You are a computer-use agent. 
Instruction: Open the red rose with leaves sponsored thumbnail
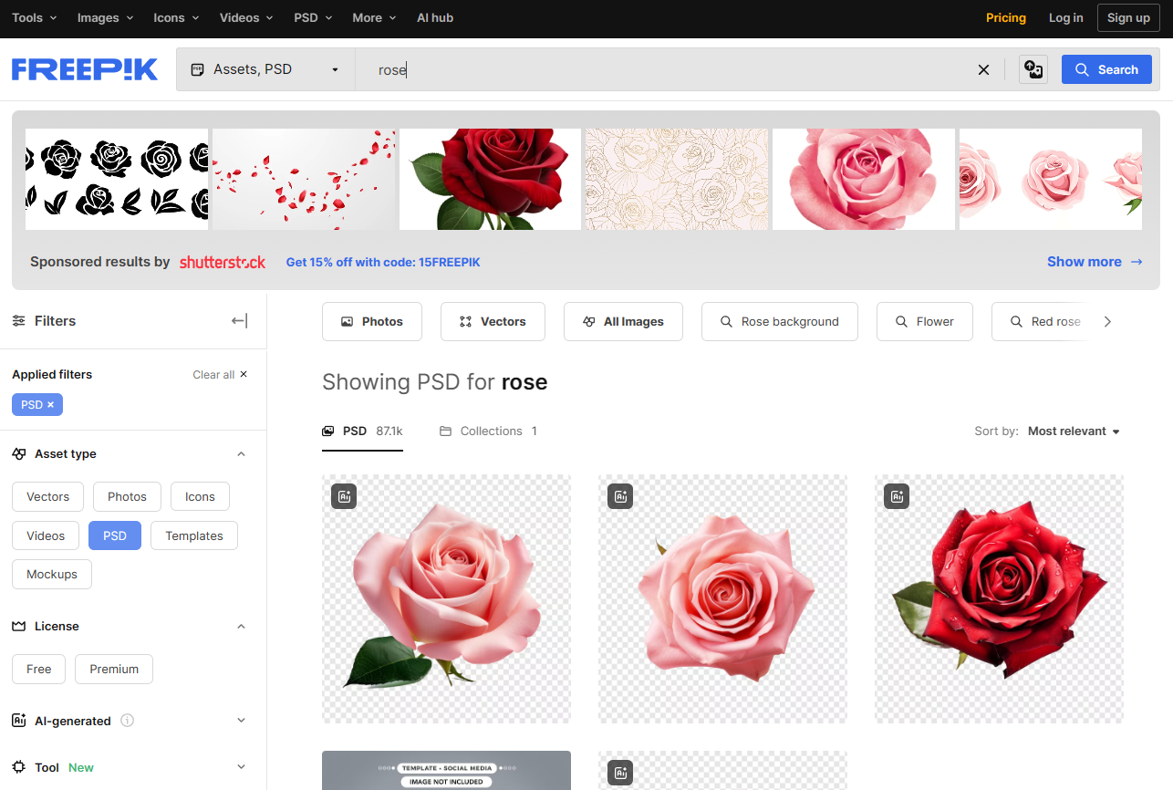(490, 179)
